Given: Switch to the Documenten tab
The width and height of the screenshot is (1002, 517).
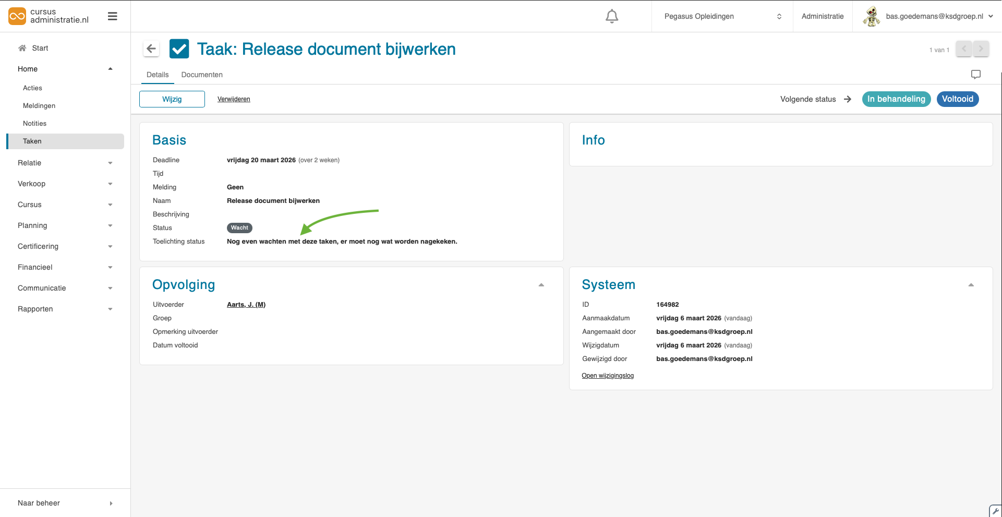Looking at the screenshot, I should click(202, 75).
